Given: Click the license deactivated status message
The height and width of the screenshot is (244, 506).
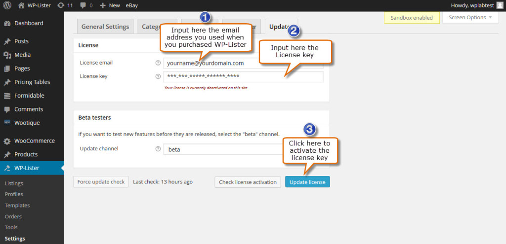Looking at the screenshot, I should (206, 88).
